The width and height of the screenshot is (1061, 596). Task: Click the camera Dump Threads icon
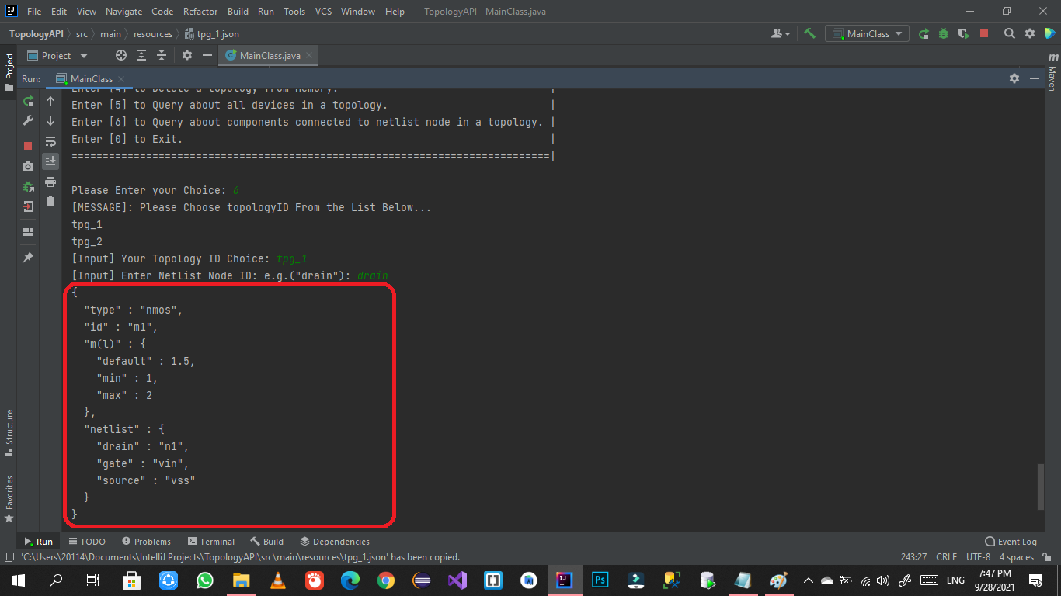28,166
